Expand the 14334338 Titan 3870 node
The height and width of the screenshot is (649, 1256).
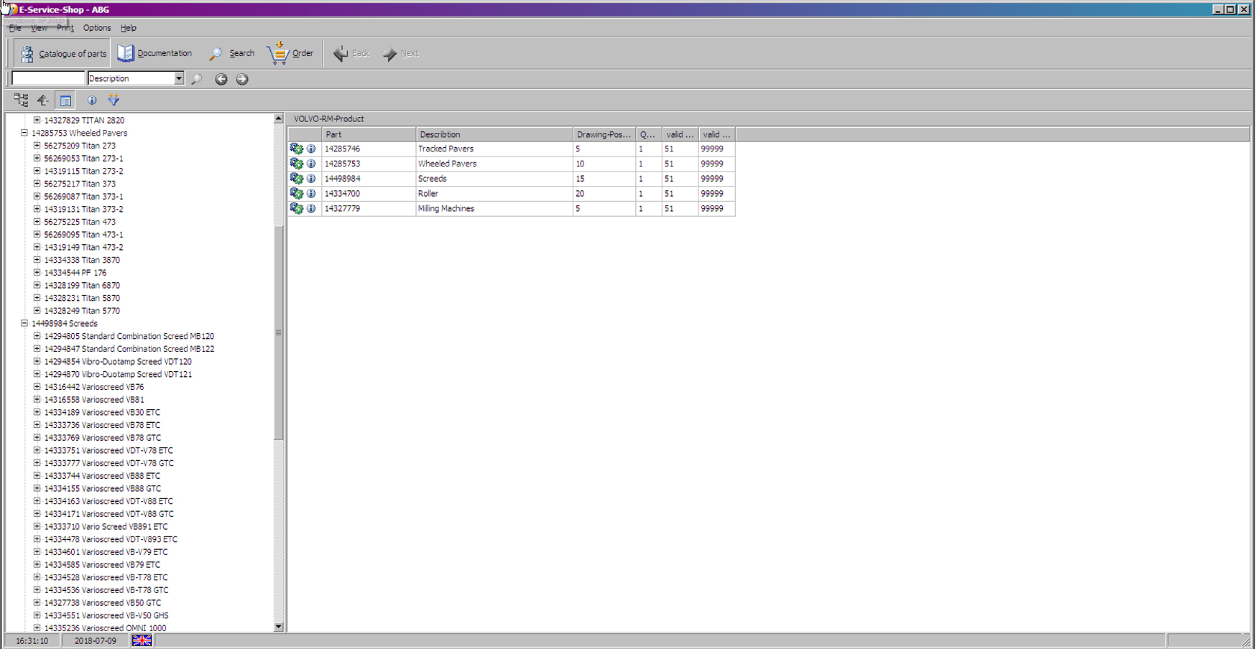(x=37, y=260)
